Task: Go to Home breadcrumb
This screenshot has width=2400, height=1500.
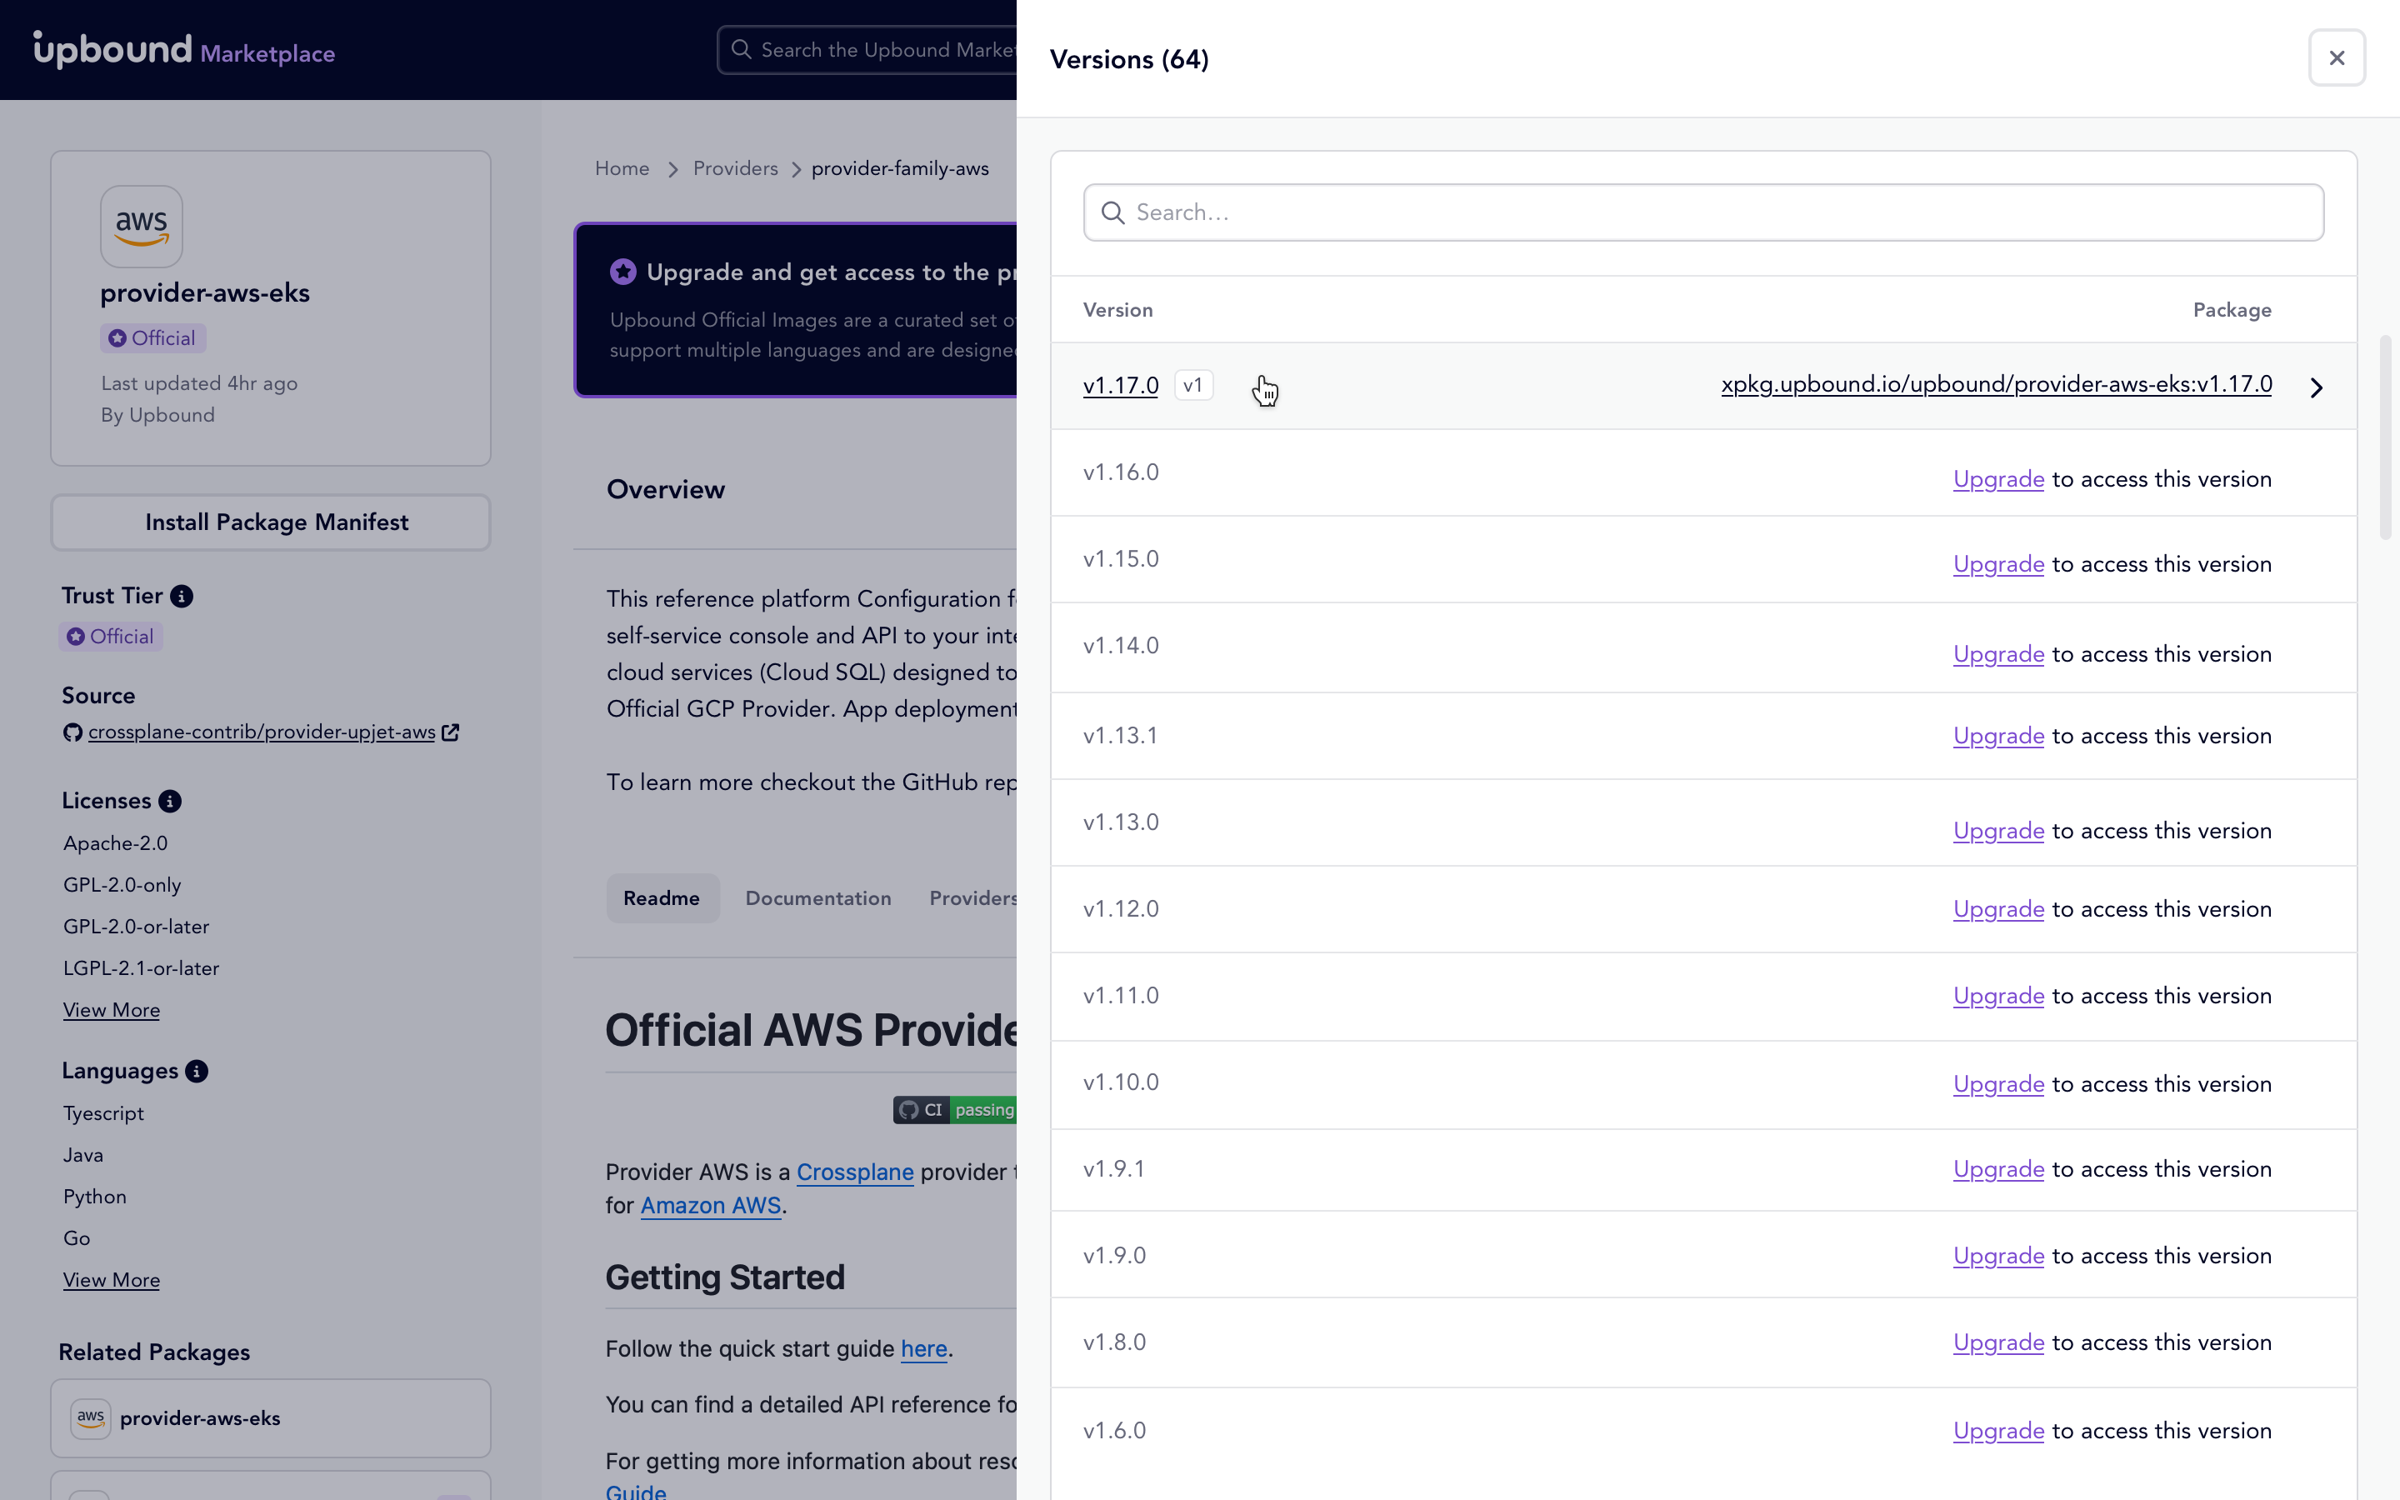Action: [x=622, y=168]
